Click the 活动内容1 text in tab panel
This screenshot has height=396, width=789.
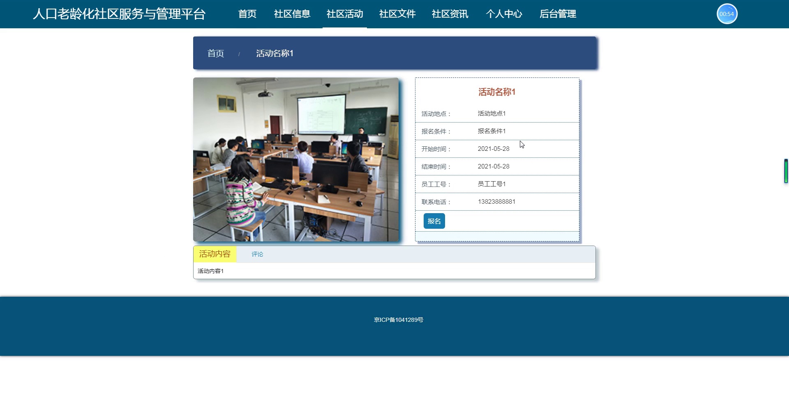coord(210,271)
